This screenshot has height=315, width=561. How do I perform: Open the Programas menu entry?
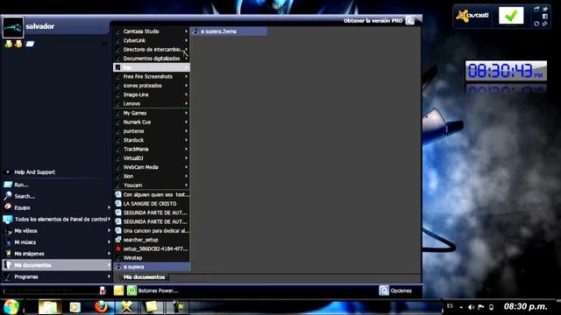pyautogui.click(x=57, y=276)
